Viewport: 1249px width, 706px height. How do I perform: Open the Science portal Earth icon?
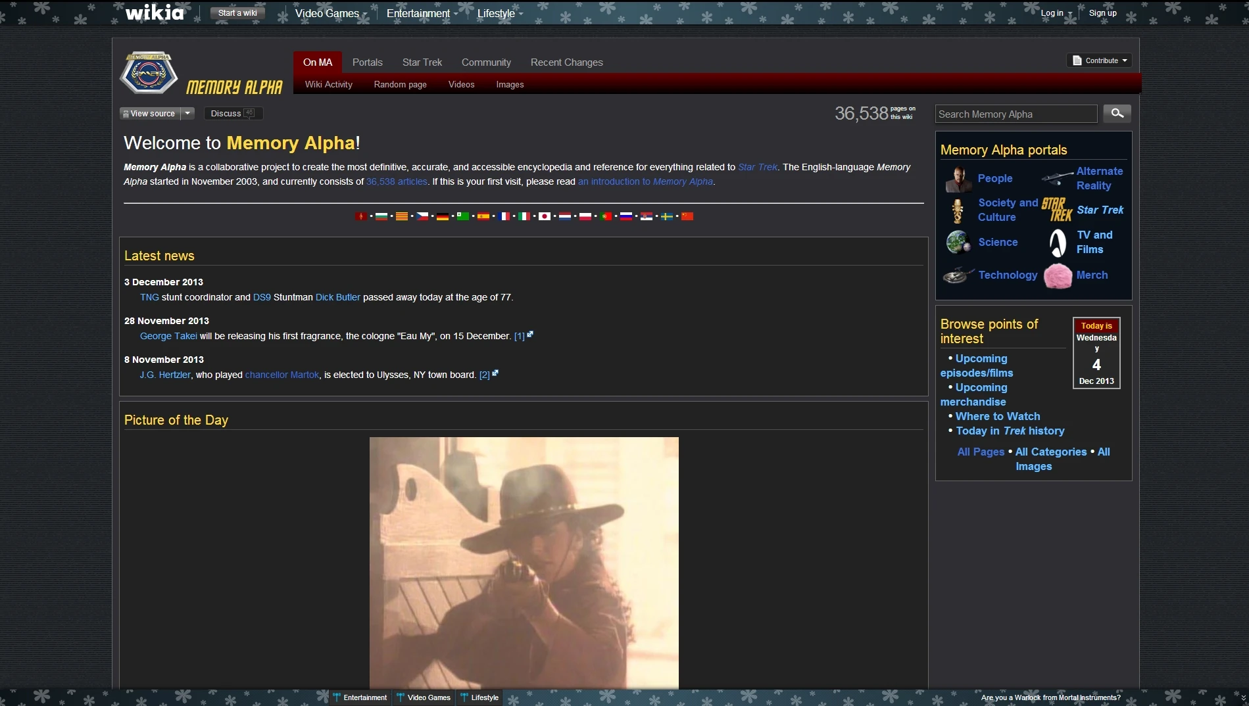[958, 242]
